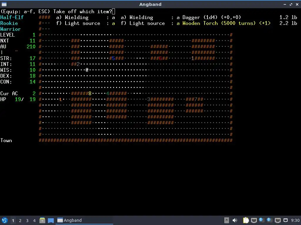Click the 'HP' hit points label
The image size is (301, 225).
3,99
